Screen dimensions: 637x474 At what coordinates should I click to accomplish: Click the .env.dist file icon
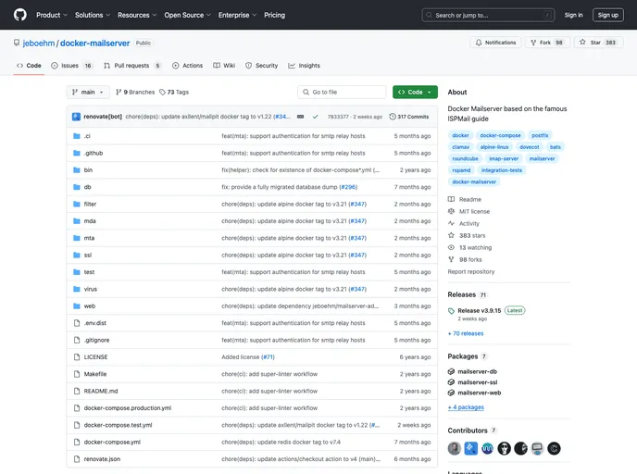point(76,323)
